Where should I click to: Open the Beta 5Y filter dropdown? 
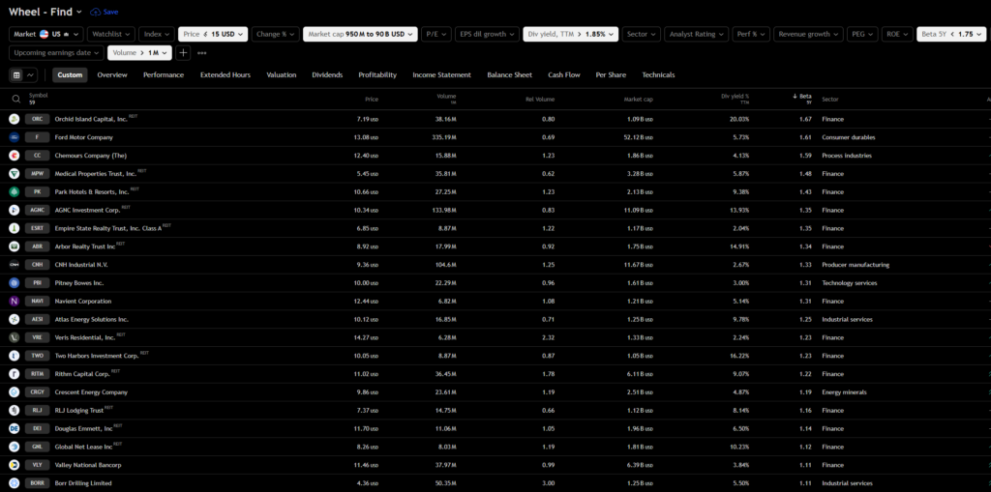click(951, 34)
